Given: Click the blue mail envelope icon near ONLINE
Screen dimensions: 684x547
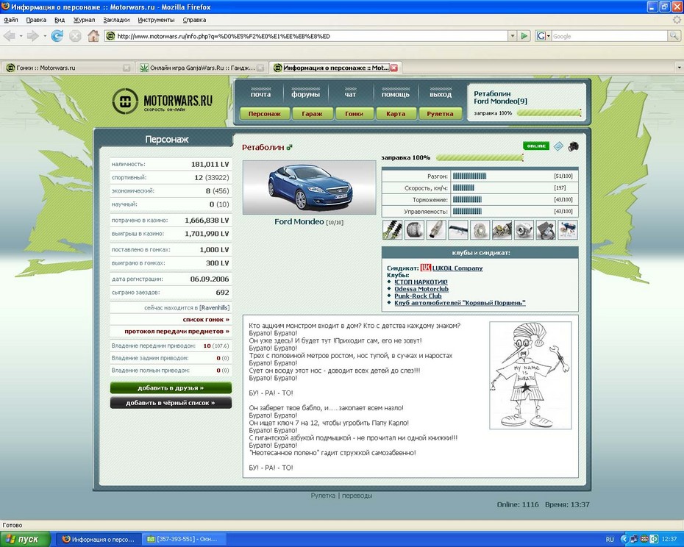Looking at the screenshot, I should pyautogui.click(x=558, y=146).
